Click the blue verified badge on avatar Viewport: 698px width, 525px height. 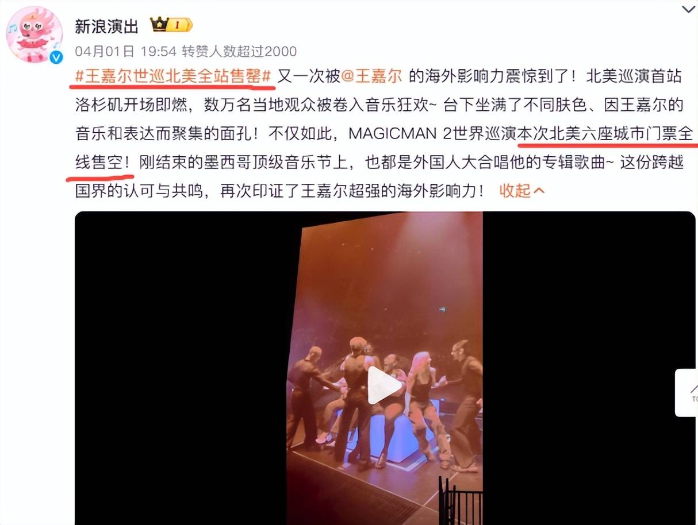(x=56, y=57)
